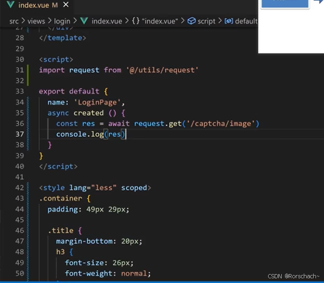The width and height of the screenshot is (324, 283).
Task: Click 'margin-bottom' property
Action: [x=85, y=241]
